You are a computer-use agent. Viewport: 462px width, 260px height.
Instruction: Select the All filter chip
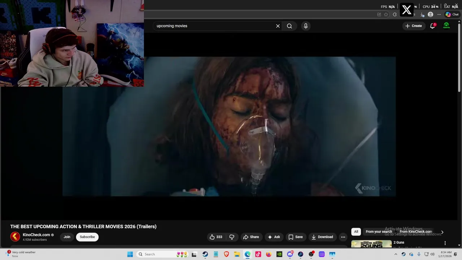coord(356,232)
